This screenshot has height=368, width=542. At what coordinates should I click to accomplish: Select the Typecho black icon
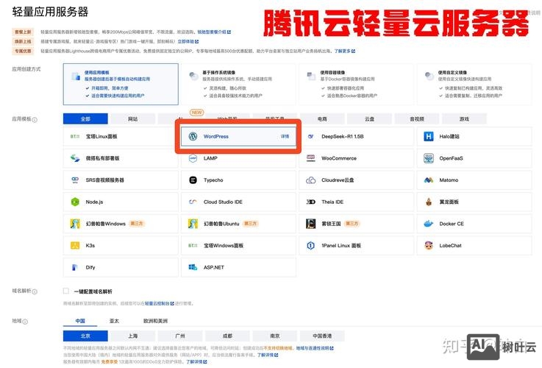pyautogui.click(x=193, y=180)
